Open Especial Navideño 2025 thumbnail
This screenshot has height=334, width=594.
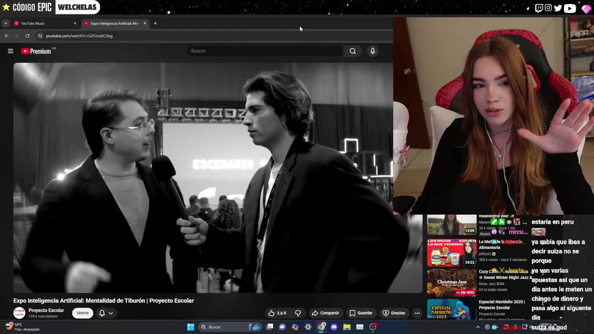(452, 309)
